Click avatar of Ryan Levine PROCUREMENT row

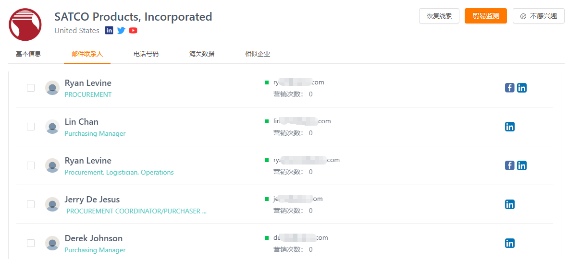(x=52, y=88)
